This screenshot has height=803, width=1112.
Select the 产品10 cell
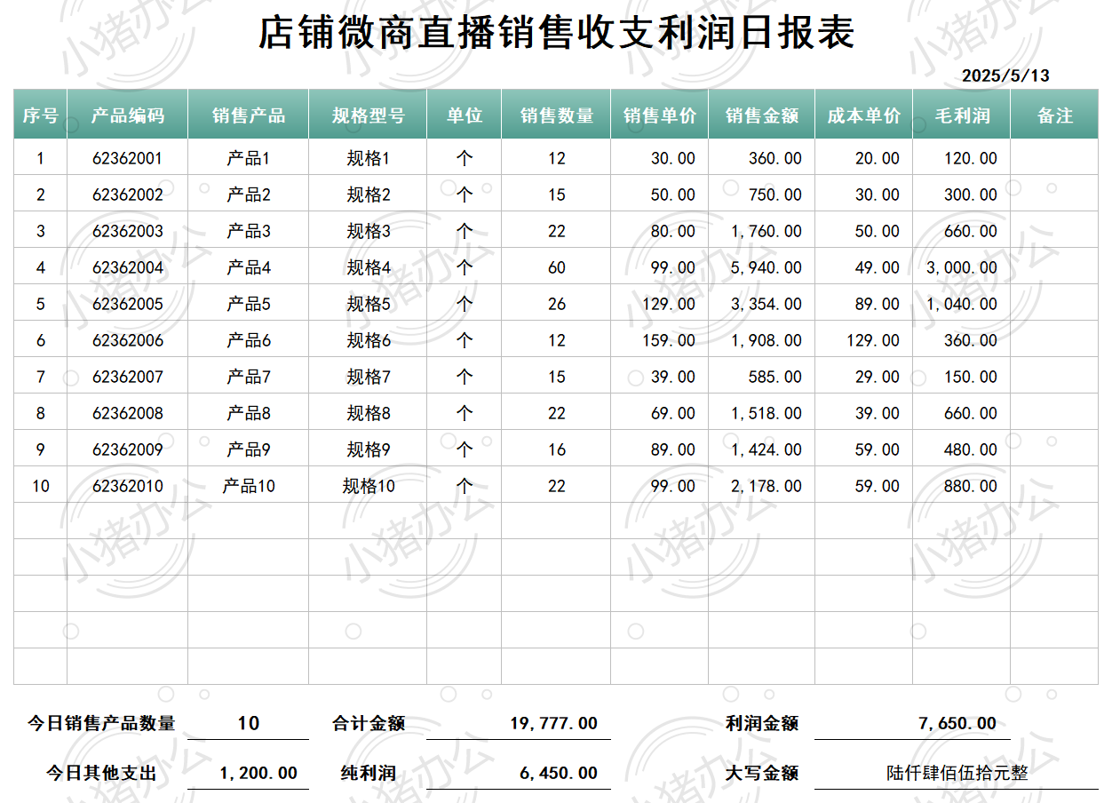(x=249, y=486)
